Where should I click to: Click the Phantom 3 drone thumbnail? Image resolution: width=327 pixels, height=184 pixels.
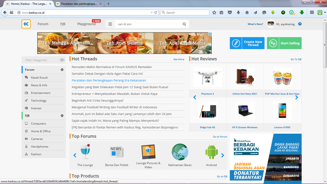pyautogui.click(x=207, y=77)
